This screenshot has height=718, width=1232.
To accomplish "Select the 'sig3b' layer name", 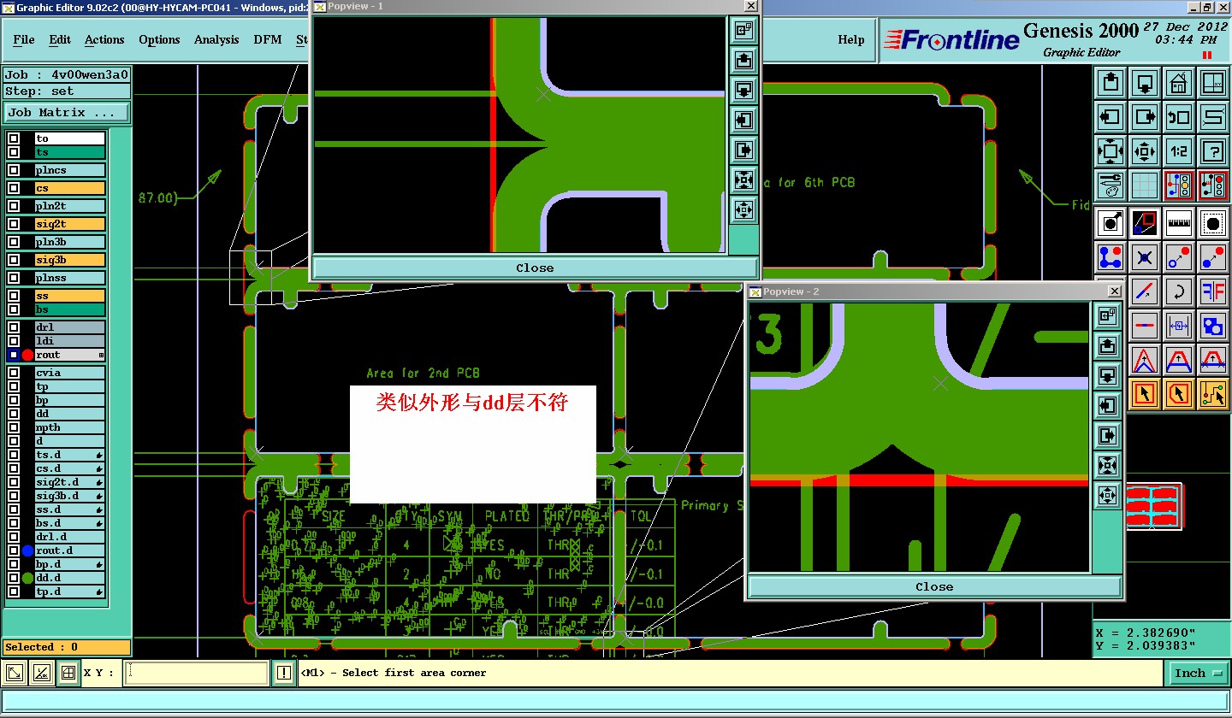I will click(69, 260).
